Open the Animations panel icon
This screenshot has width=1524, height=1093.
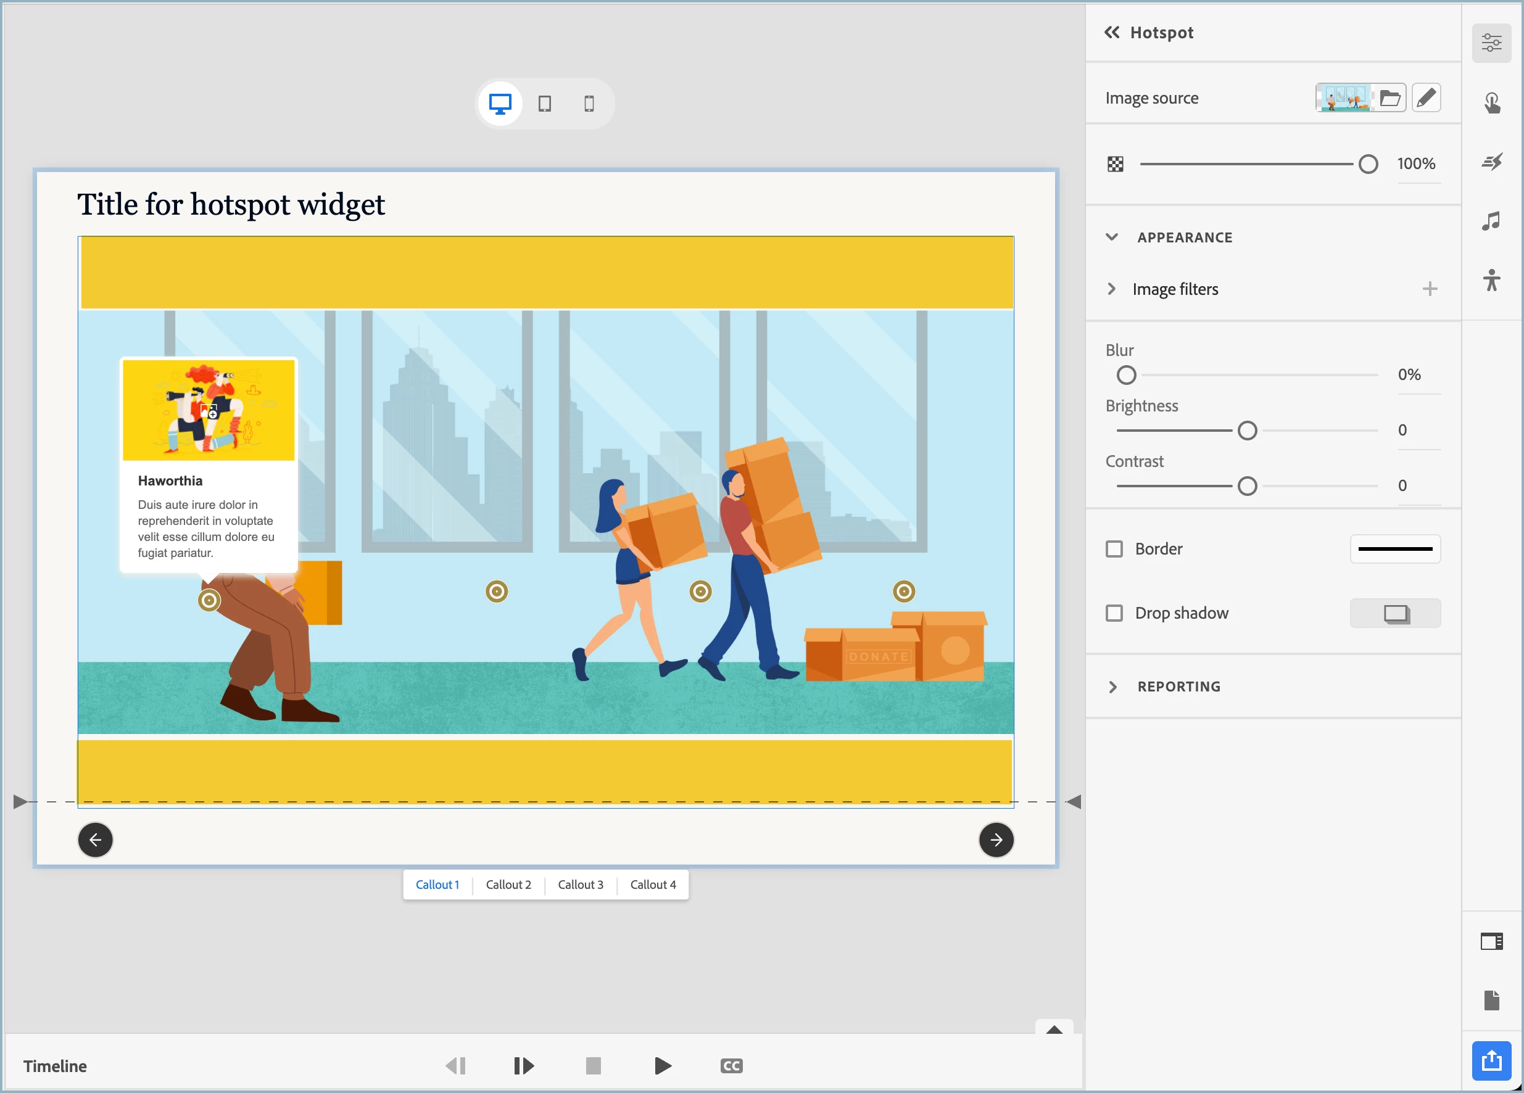click(x=1492, y=162)
